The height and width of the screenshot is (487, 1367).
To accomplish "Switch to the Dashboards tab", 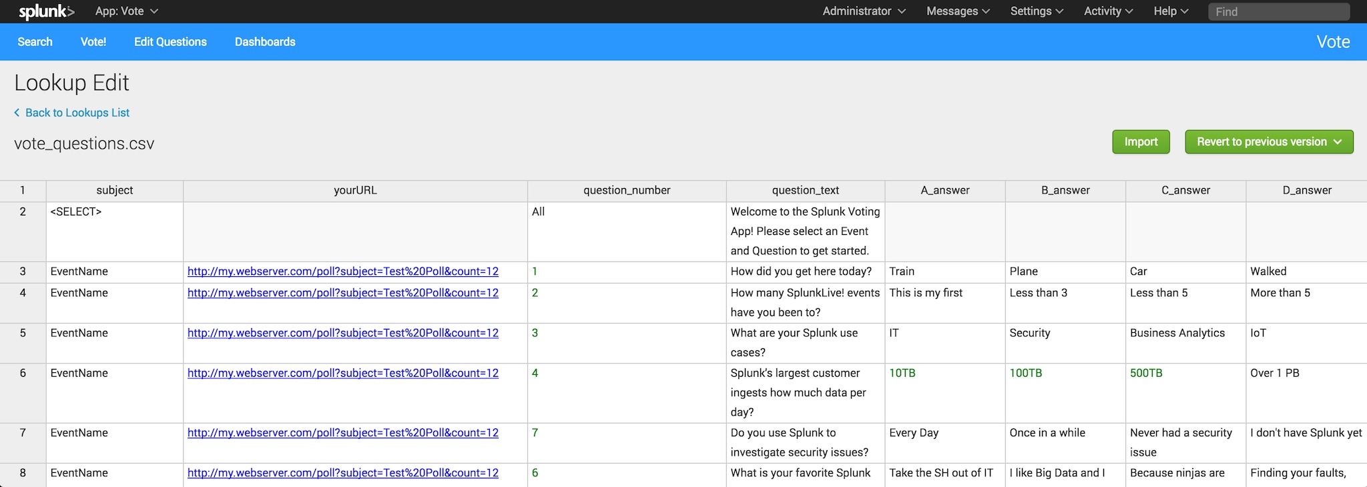I will click(265, 42).
